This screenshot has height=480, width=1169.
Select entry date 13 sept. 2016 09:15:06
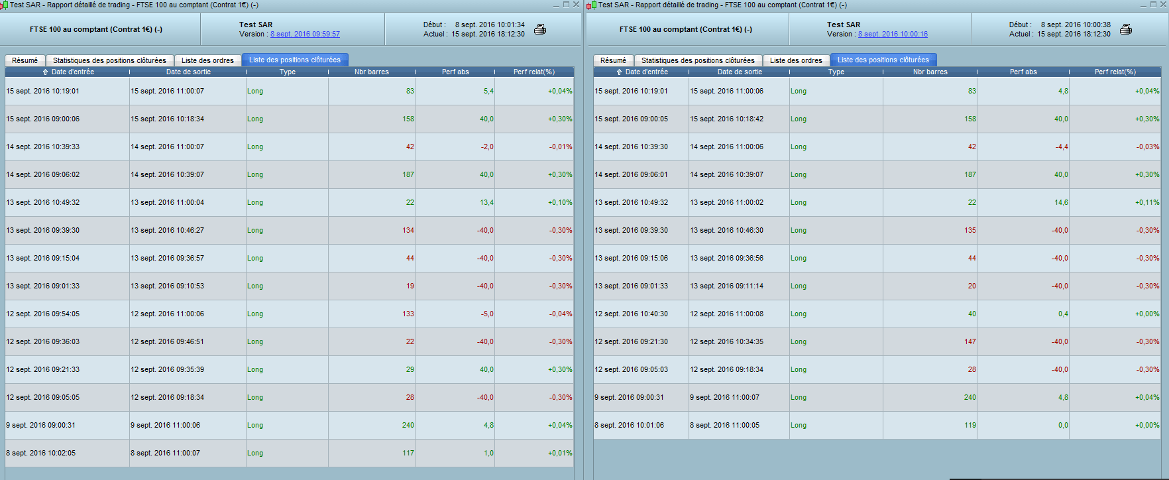pyautogui.click(x=632, y=259)
